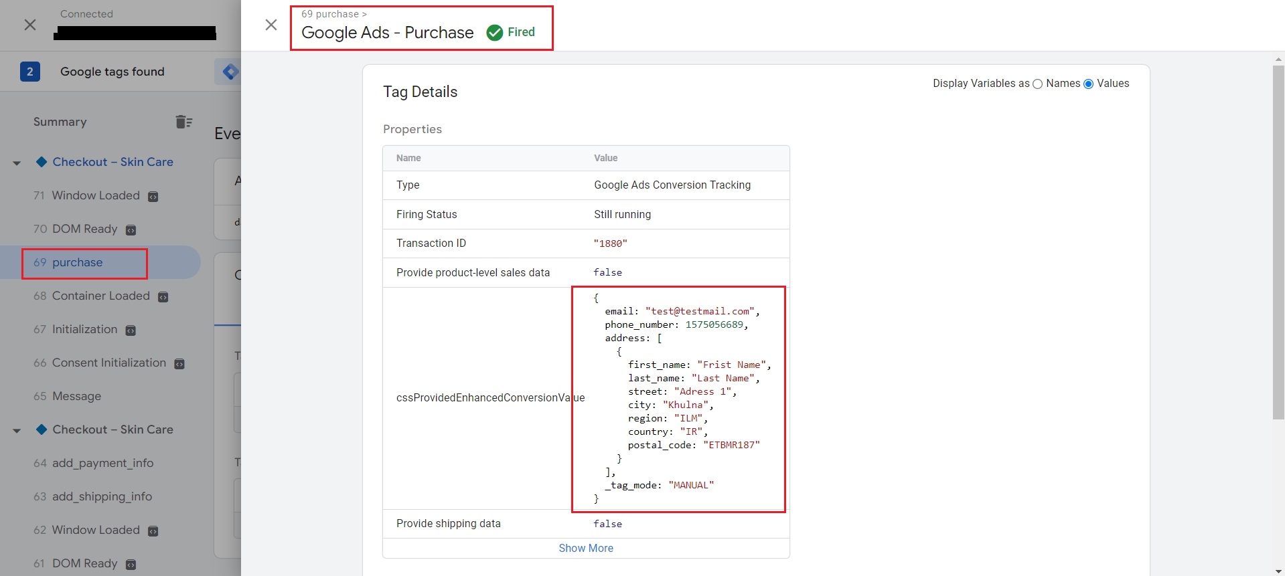
Task: Click the vertical scrollbar thumb on right
Action: pos(1278,242)
